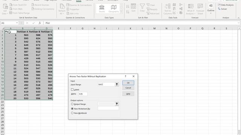241x135 pixels.
Task: Click the Insert Function fx icon
Action: click(x=40, y=23)
